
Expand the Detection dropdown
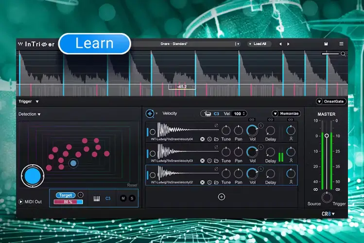pyautogui.click(x=39, y=114)
